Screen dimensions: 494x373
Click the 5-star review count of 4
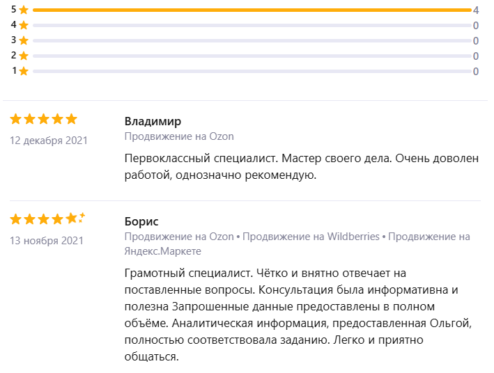(476, 10)
